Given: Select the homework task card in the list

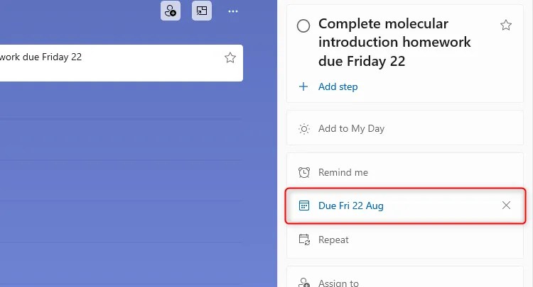Looking at the screenshot, I should [x=107, y=62].
